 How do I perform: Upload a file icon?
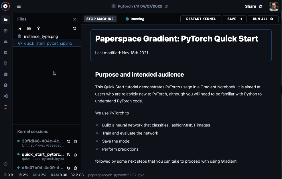[38, 28]
